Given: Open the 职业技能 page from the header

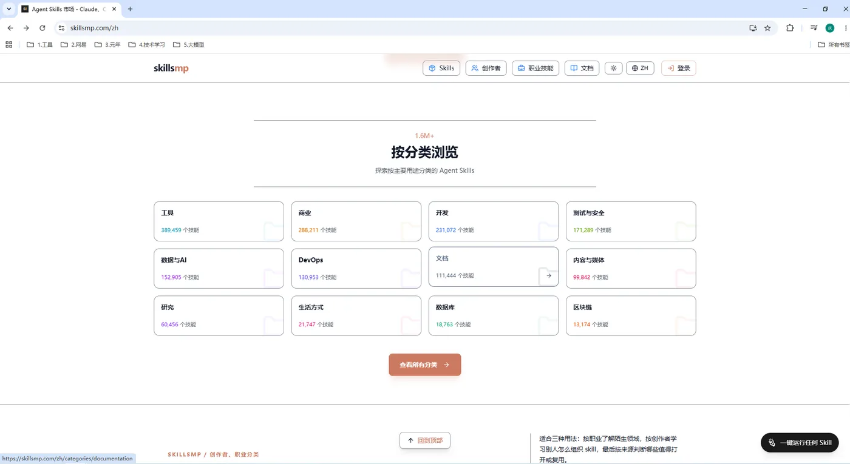Looking at the screenshot, I should (x=535, y=69).
